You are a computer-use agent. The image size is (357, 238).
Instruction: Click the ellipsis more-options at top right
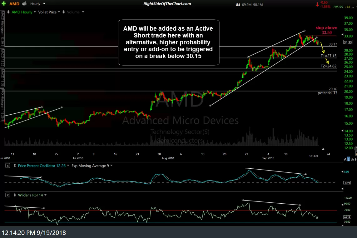point(353,7)
